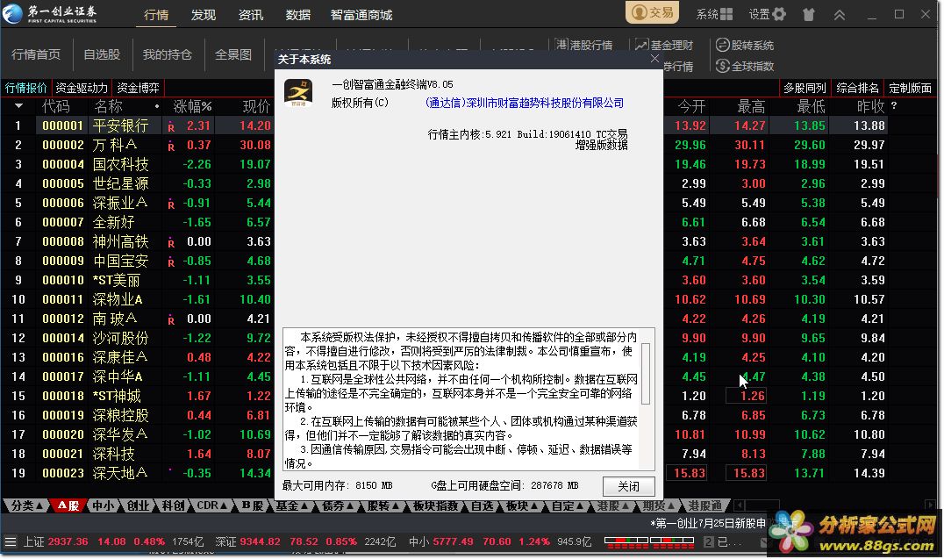This screenshot has height=559, width=944.
Task: Select the 行情报价 sub-tab
Action: (x=26, y=88)
